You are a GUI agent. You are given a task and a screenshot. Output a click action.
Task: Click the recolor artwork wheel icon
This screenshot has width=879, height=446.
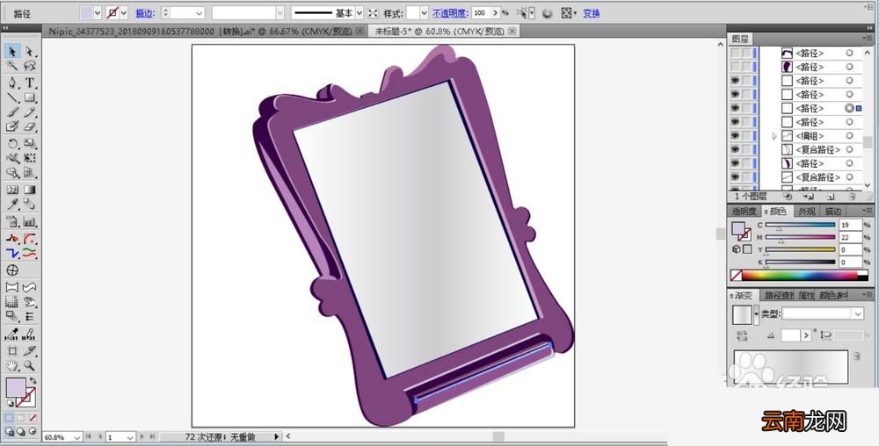pos(547,13)
